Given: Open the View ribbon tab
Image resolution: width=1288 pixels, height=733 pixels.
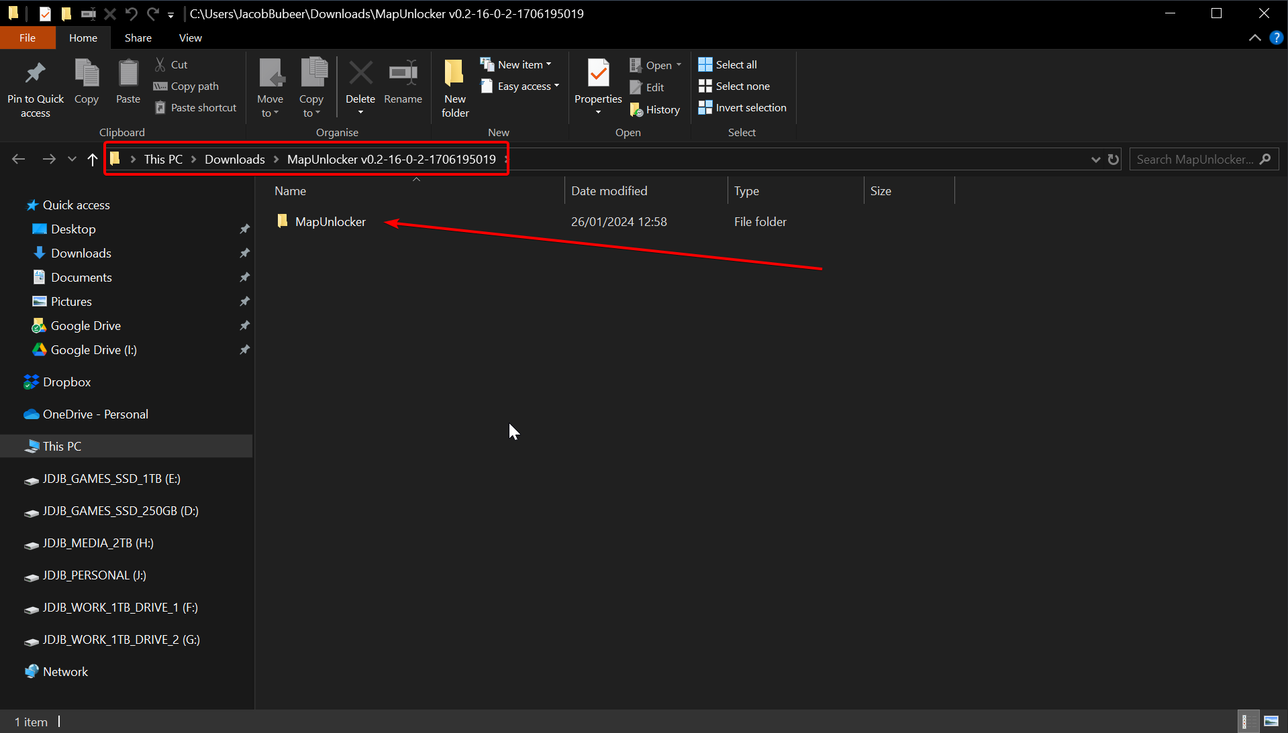Looking at the screenshot, I should click(190, 38).
